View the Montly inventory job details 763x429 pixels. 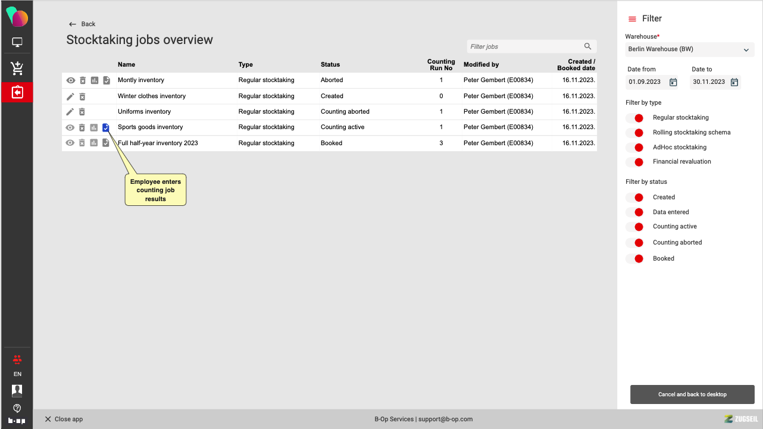click(x=70, y=80)
